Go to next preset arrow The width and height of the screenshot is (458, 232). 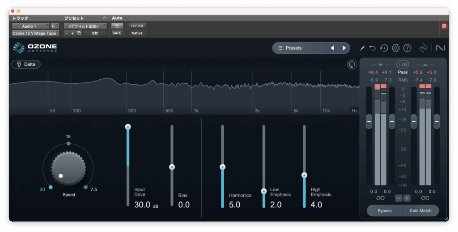(344, 48)
